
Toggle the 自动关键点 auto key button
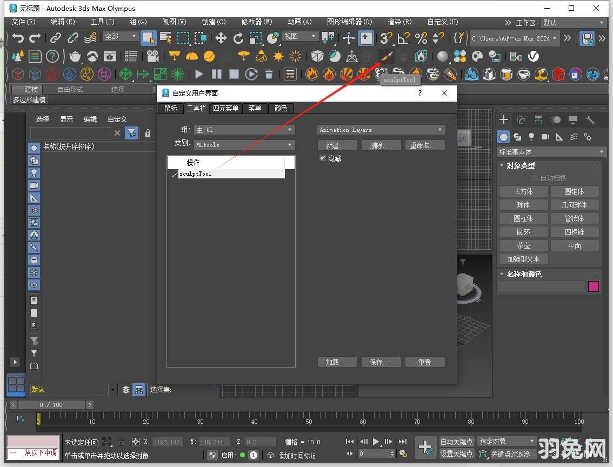pos(457,442)
